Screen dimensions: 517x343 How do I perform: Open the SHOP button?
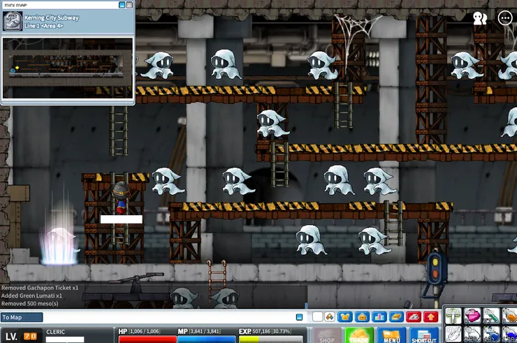pyautogui.click(x=327, y=335)
